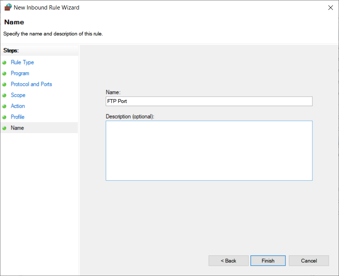Switch to the Profile step
The height and width of the screenshot is (276, 339).
[17, 117]
